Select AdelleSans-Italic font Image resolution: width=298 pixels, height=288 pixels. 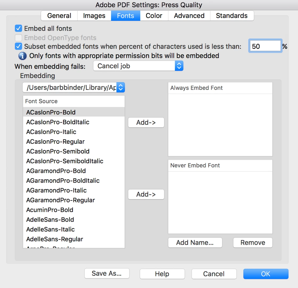coord(74,229)
